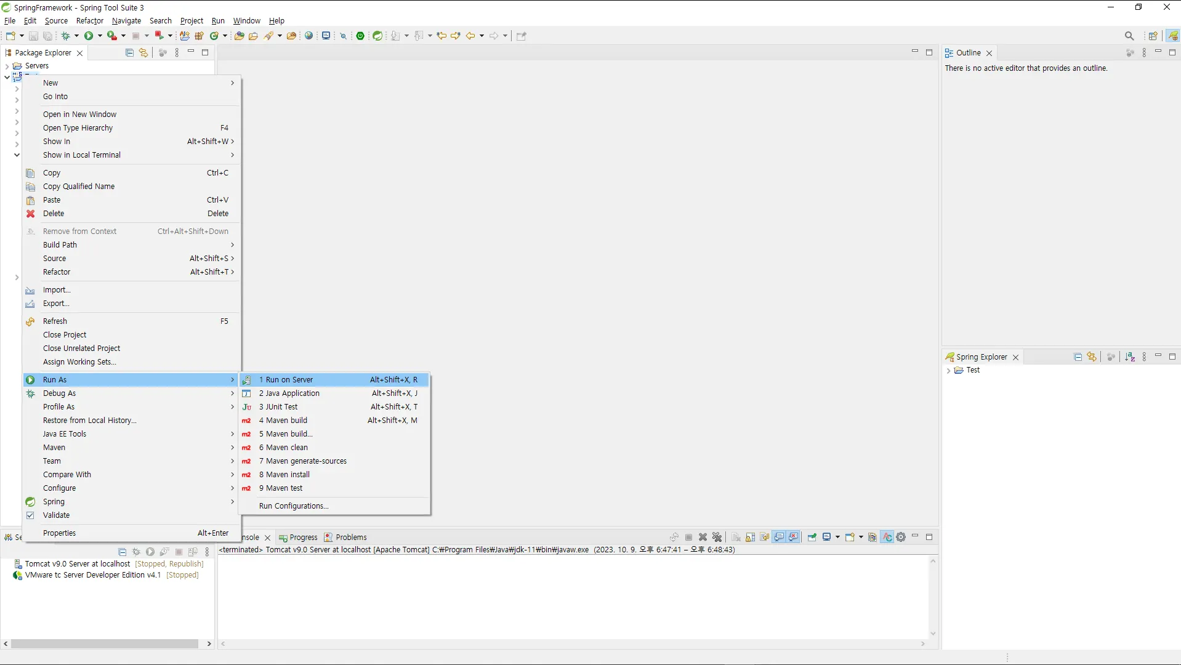Choose Run on Server from Run As submenu
The image size is (1181, 665).
click(x=335, y=380)
